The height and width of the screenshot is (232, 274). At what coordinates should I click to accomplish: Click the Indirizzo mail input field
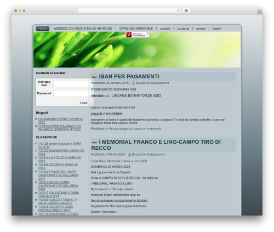click(x=73, y=83)
